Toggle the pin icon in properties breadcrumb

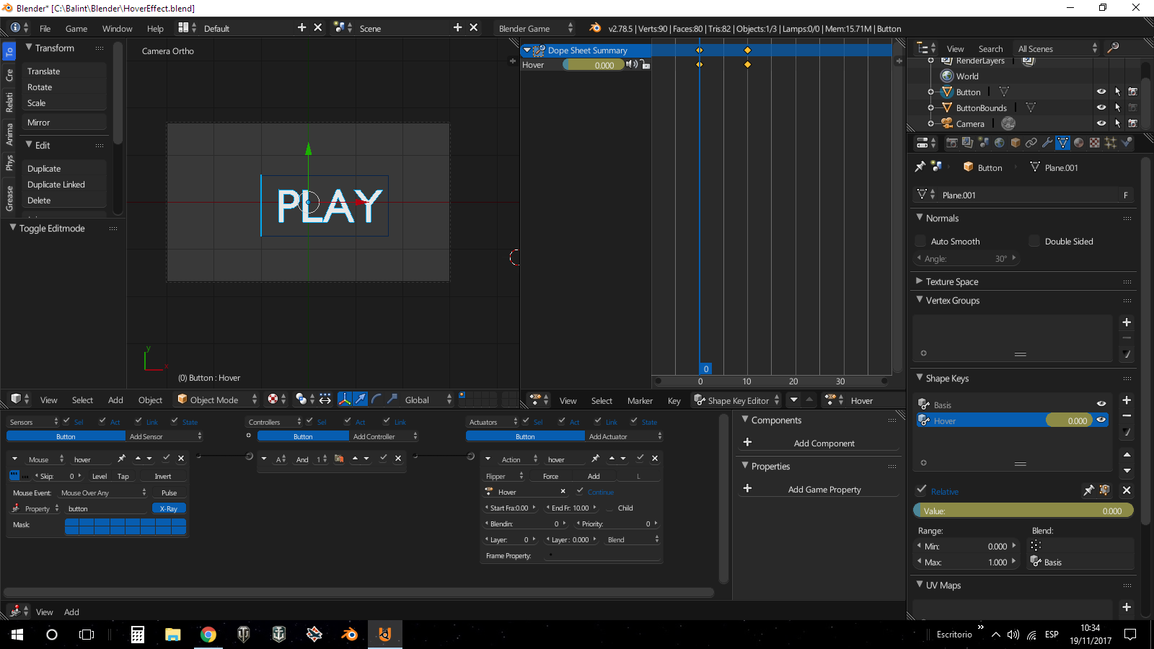point(920,167)
